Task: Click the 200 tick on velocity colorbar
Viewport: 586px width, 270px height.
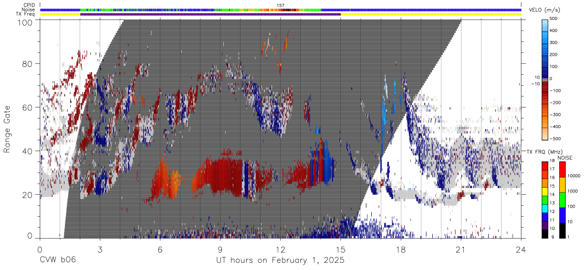Action: [x=553, y=55]
